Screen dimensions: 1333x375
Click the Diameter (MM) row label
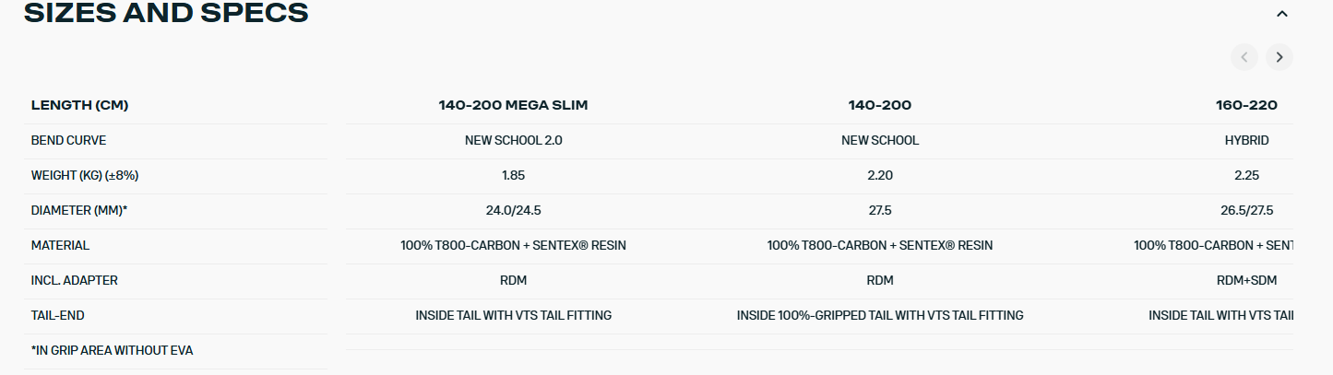point(79,210)
